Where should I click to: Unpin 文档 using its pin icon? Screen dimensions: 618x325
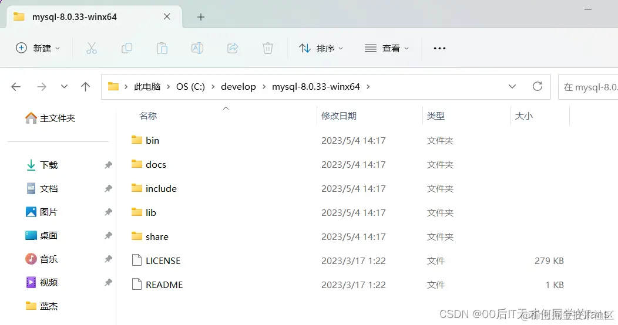(x=108, y=188)
